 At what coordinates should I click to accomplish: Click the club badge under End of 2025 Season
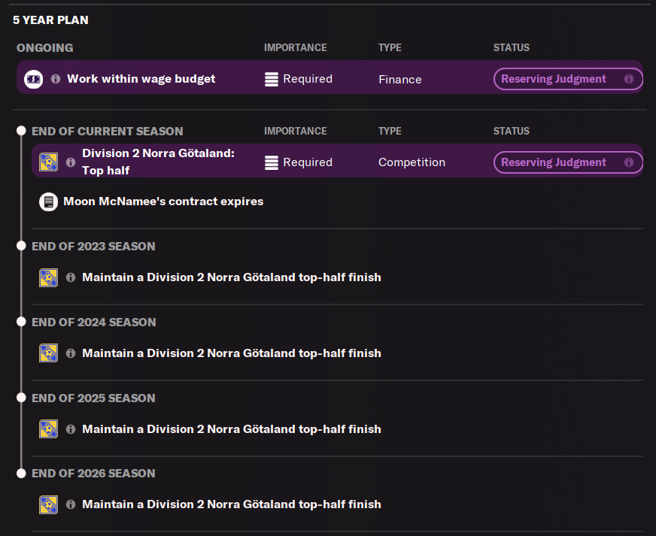point(48,429)
